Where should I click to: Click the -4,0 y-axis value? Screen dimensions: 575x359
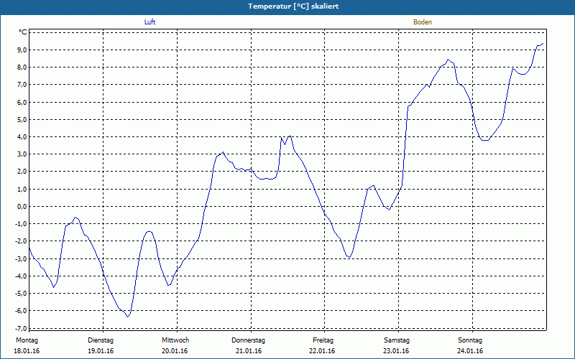20,276
